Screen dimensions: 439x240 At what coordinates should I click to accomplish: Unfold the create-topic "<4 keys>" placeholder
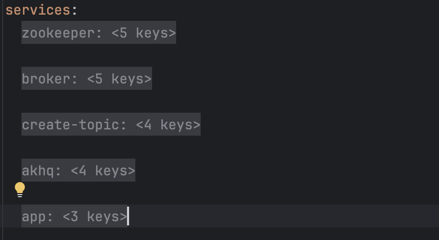point(168,125)
